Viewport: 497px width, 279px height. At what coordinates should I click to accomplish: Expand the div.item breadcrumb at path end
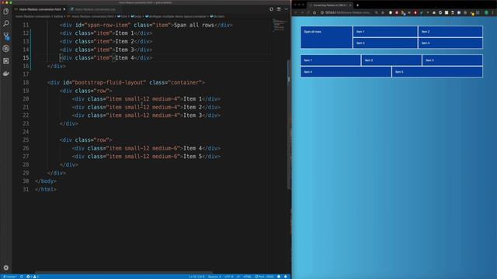coord(217,16)
